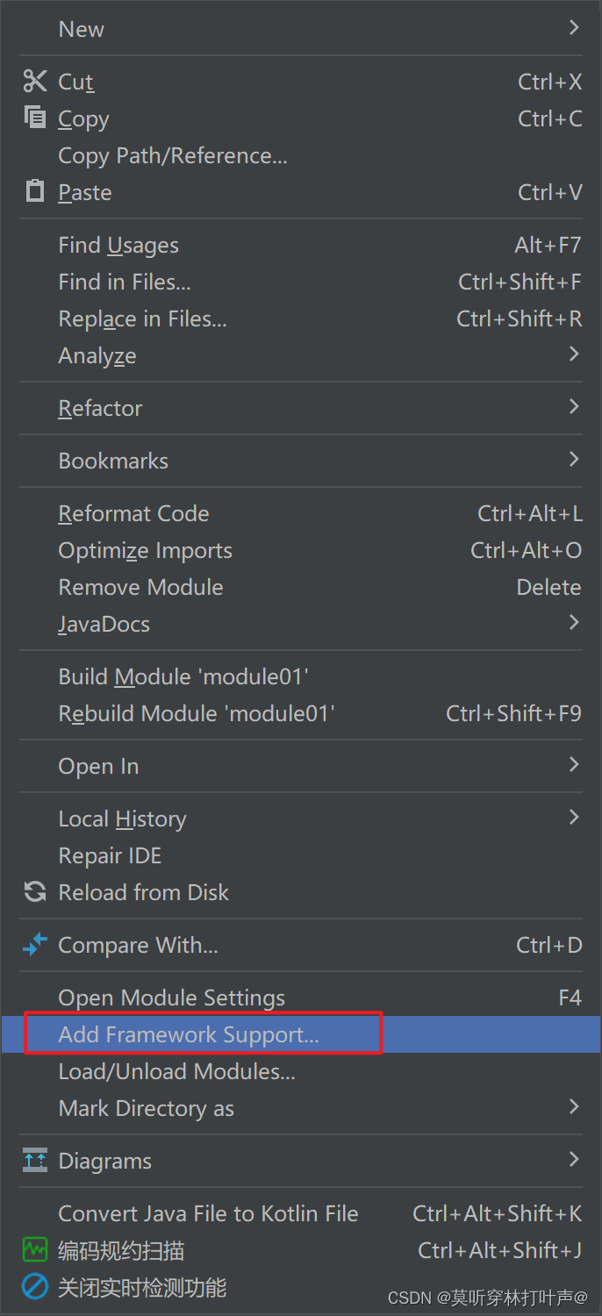Choose Open Module Settings

pos(171,998)
